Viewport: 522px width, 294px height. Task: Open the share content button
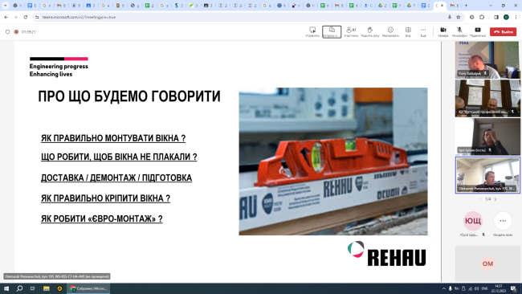477,31
